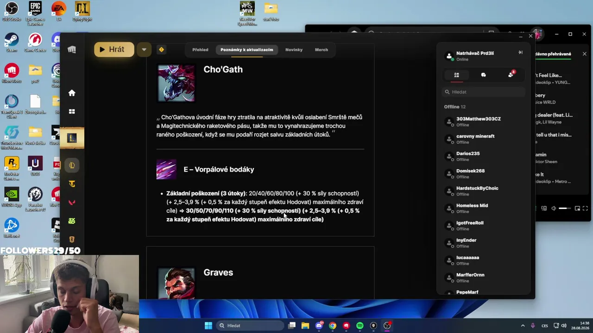The image size is (593, 333).
Task: Open OBS Studio desktop shortcut
Action: click(12, 12)
